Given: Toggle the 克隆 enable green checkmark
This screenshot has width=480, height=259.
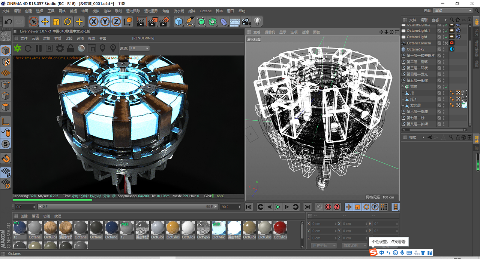Looking at the screenshot, I should tap(446, 87).
